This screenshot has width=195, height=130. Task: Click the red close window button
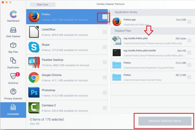pos(3,2)
